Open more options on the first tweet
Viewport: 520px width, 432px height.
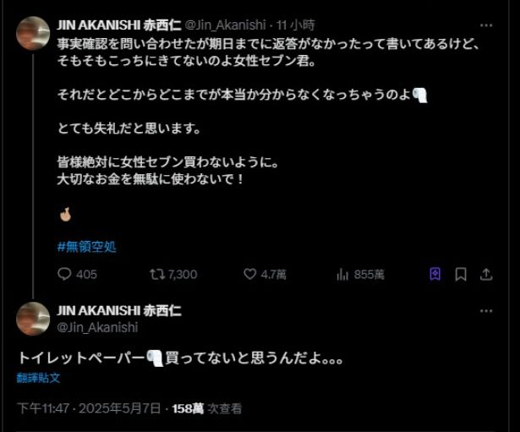click(486, 25)
